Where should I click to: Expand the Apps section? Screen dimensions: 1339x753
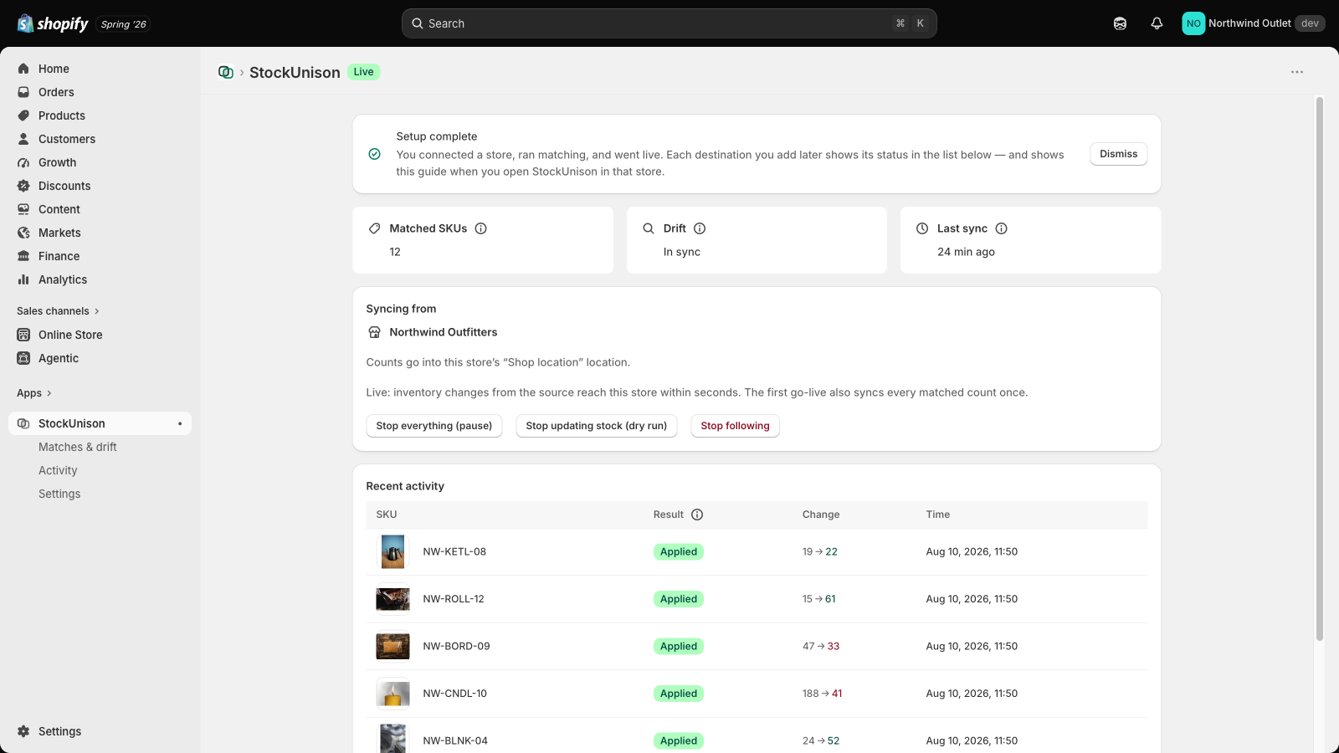click(x=34, y=393)
